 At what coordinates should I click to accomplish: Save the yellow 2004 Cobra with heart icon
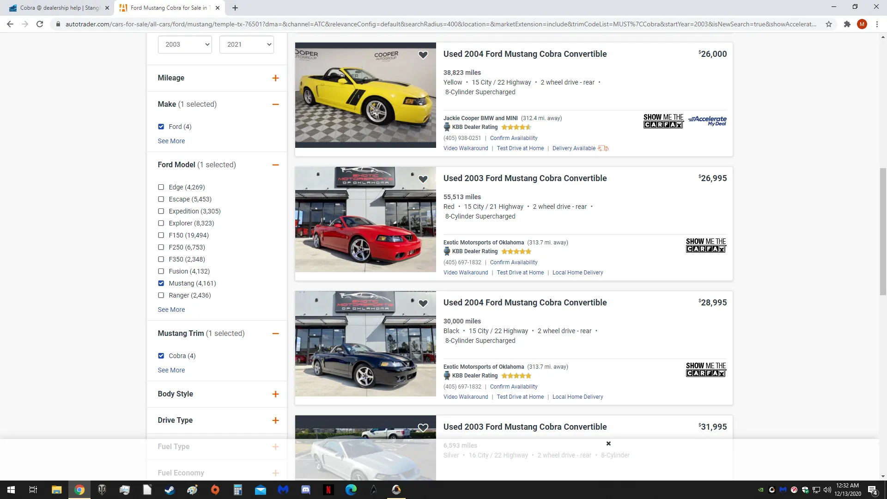[x=423, y=55]
